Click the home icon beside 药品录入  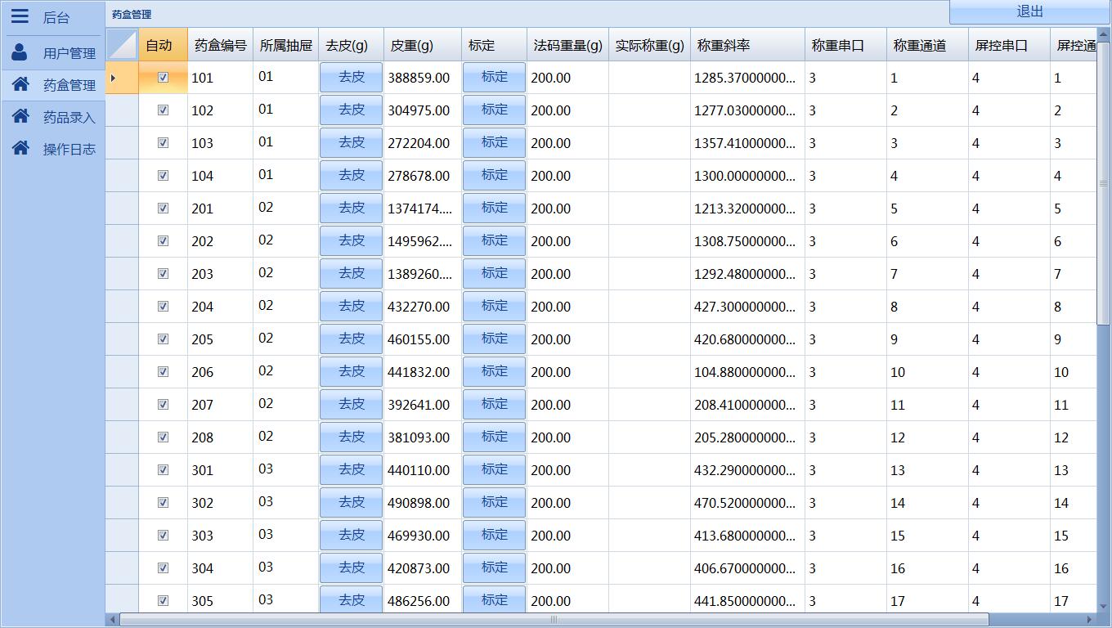click(x=20, y=116)
